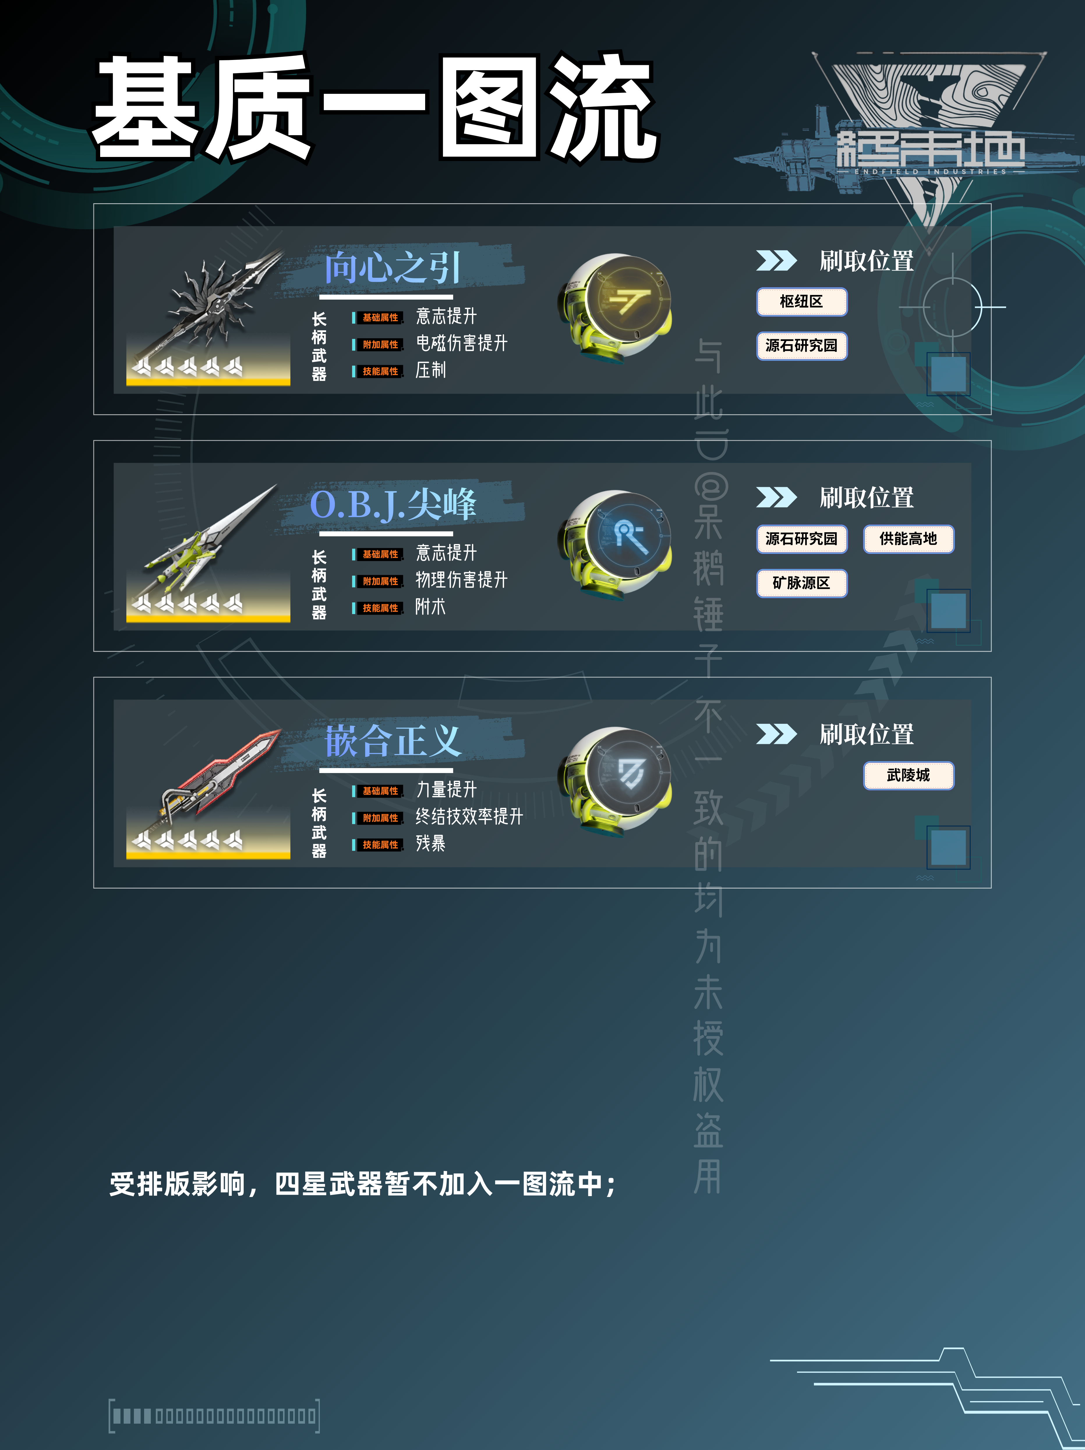Click the 矿脉源区 location tag

click(802, 583)
